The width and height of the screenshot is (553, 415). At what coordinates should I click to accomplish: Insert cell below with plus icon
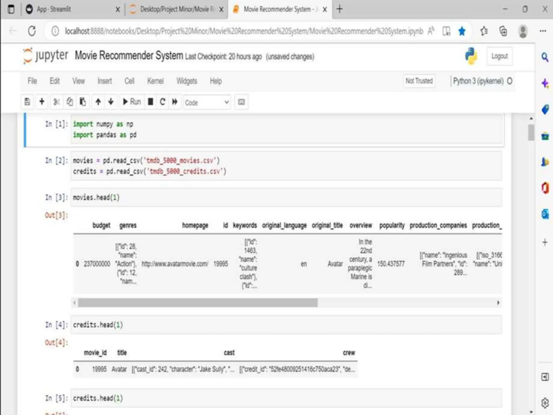pos(42,102)
